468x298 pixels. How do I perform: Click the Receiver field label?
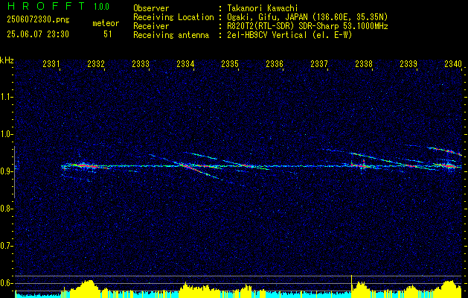tap(151, 26)
